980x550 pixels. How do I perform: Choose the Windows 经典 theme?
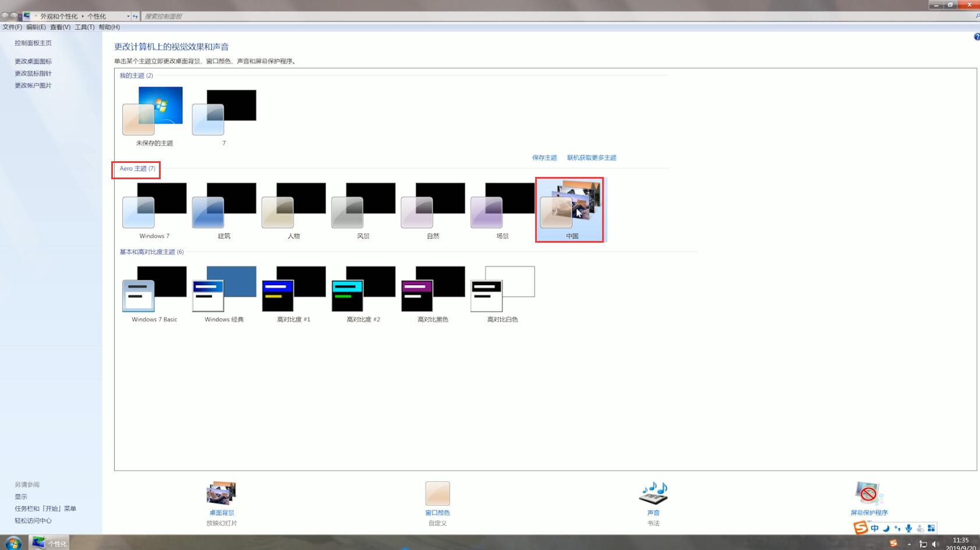point(224,293)
